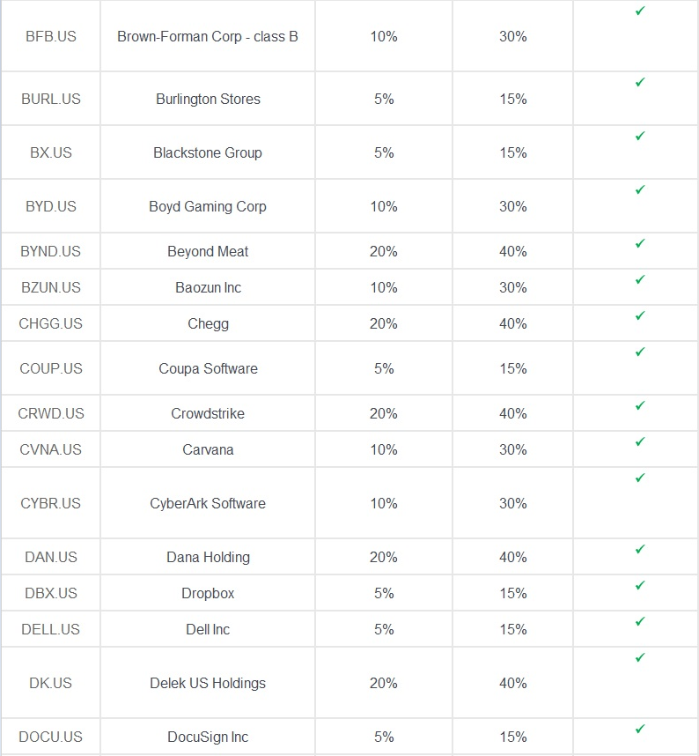Click the checkmark in the Chegg row
Image resolution: width=699 pixels, height=756 pixels.
[x=640, y=315]
